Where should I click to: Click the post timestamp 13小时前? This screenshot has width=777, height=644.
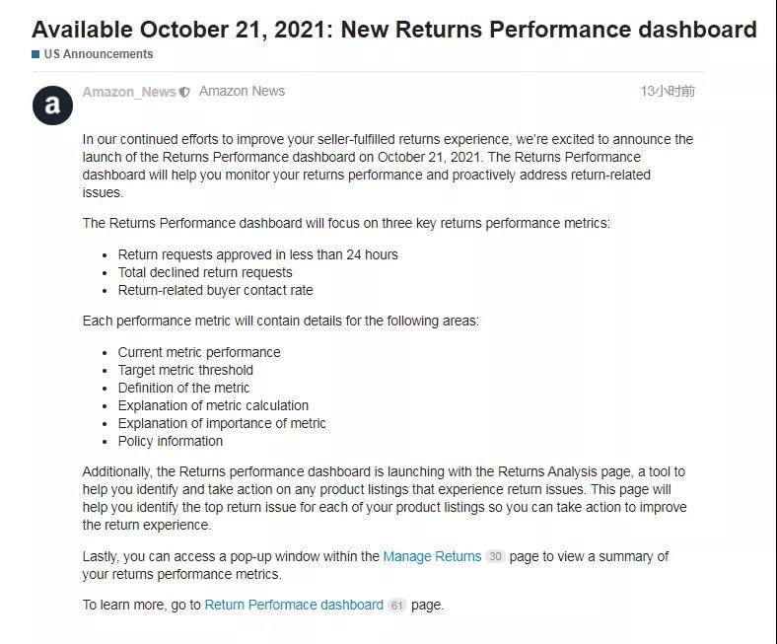(x=668, y=91)
